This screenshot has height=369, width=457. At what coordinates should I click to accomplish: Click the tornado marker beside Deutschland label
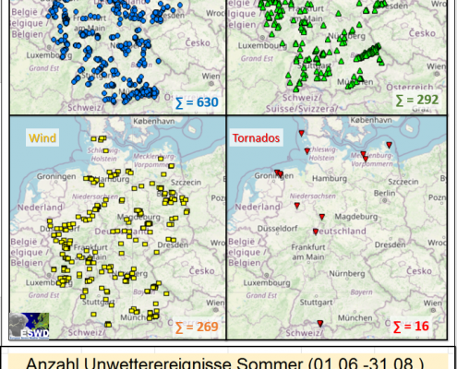point(316,232)
